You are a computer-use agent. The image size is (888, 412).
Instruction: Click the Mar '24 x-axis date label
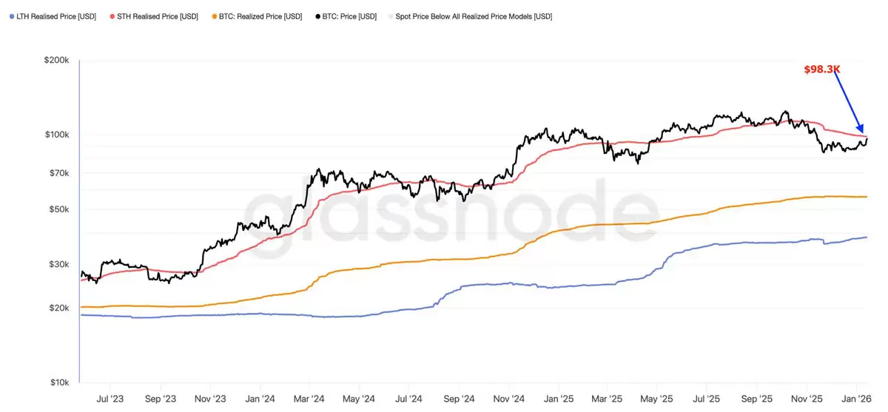click(308, 398)
